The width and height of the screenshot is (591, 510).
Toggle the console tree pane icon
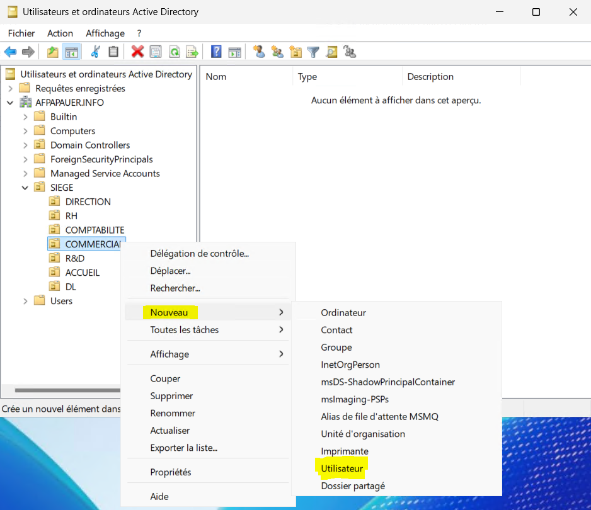[x=72, y=52]
